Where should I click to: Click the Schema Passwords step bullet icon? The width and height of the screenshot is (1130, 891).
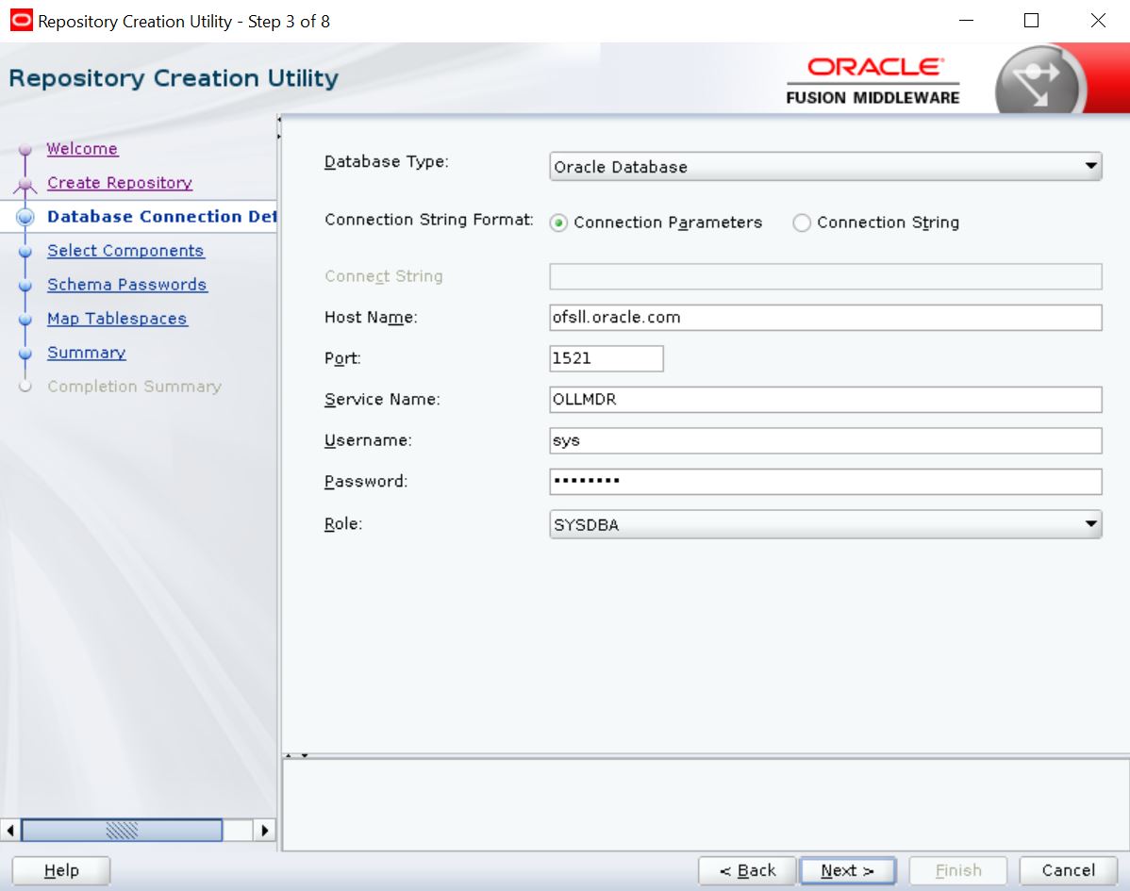(25, 286)
